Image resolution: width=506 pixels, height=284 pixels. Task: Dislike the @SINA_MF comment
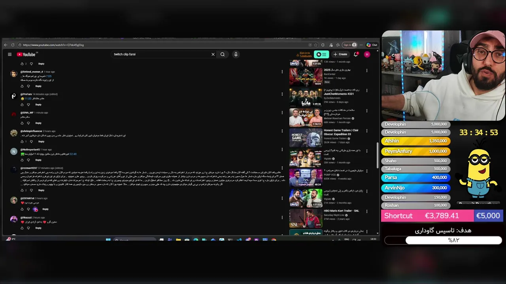[x=28, y=123]
